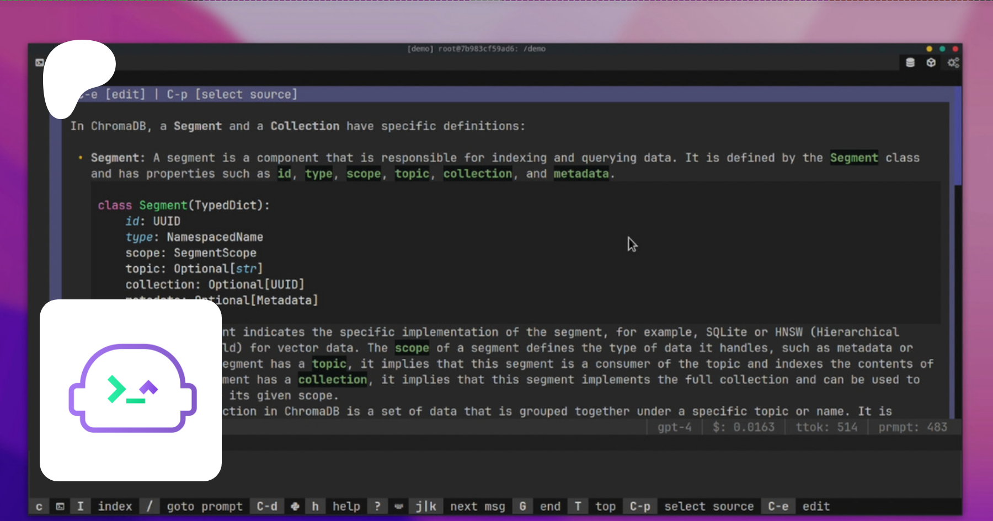993x521 pixels.
Task: Click 'help' shortcut in footer
Action: click(346, 506)
